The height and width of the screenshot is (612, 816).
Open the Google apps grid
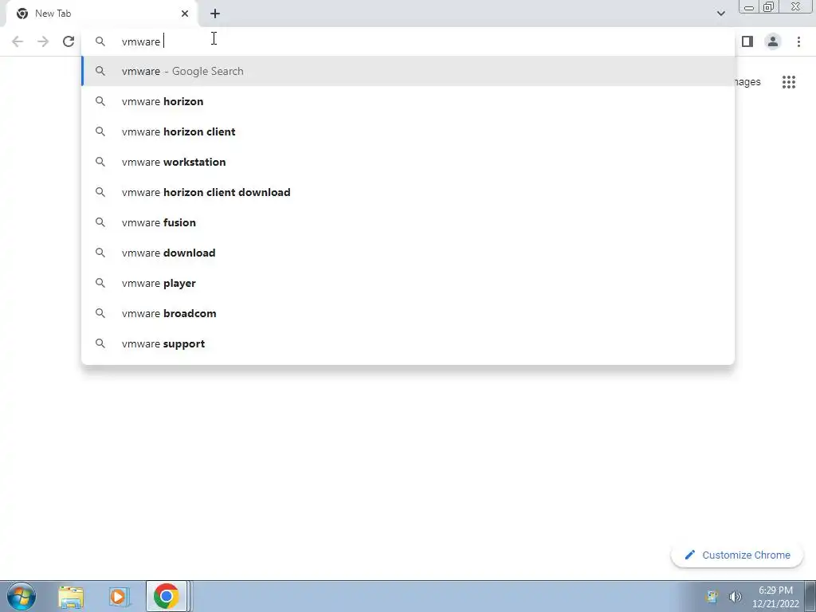(789, 82)
